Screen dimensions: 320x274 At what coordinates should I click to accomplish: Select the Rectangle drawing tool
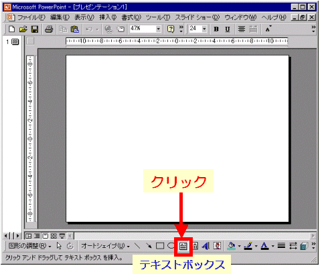(x=160, y=246)
